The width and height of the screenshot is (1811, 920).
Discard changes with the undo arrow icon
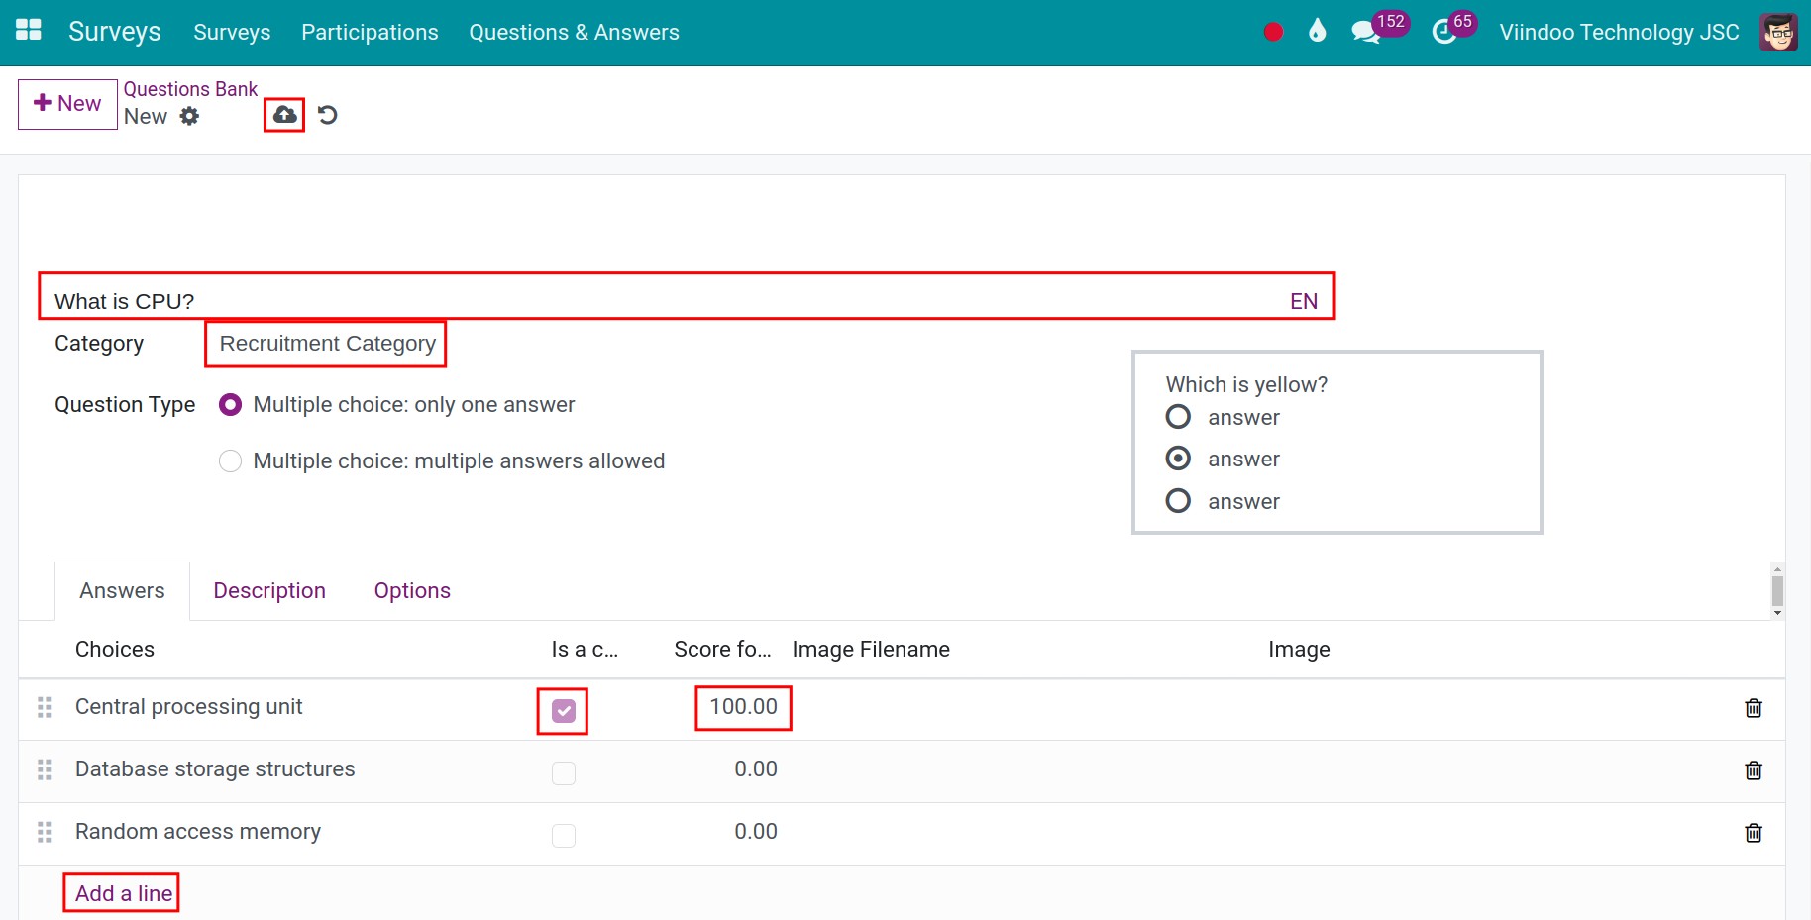(328, 115)
